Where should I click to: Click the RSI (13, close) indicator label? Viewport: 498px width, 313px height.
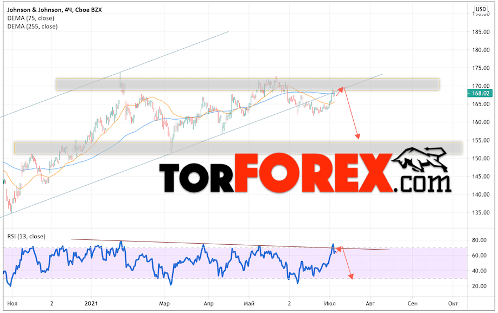click(27, 236)
